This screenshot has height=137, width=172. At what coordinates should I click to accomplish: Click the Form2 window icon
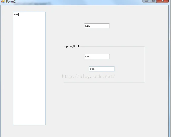tap(3, 2)
